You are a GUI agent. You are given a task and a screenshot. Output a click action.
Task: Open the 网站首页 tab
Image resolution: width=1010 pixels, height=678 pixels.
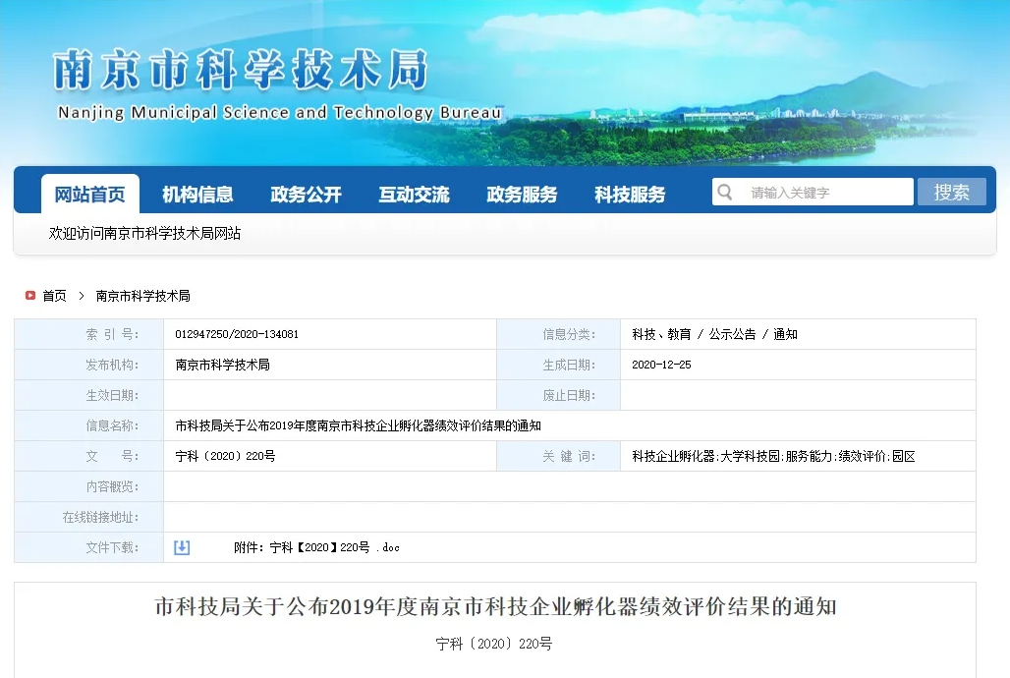(89, 195)
